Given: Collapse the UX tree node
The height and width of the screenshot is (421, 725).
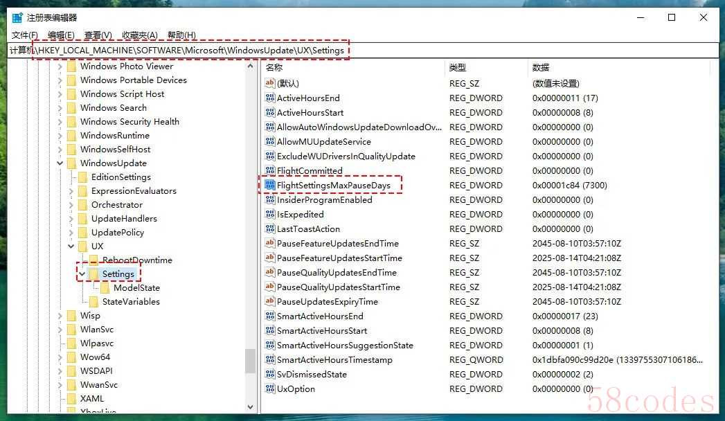Looking at the screenshot, I should pyautogui.click(x=71, y=247).
